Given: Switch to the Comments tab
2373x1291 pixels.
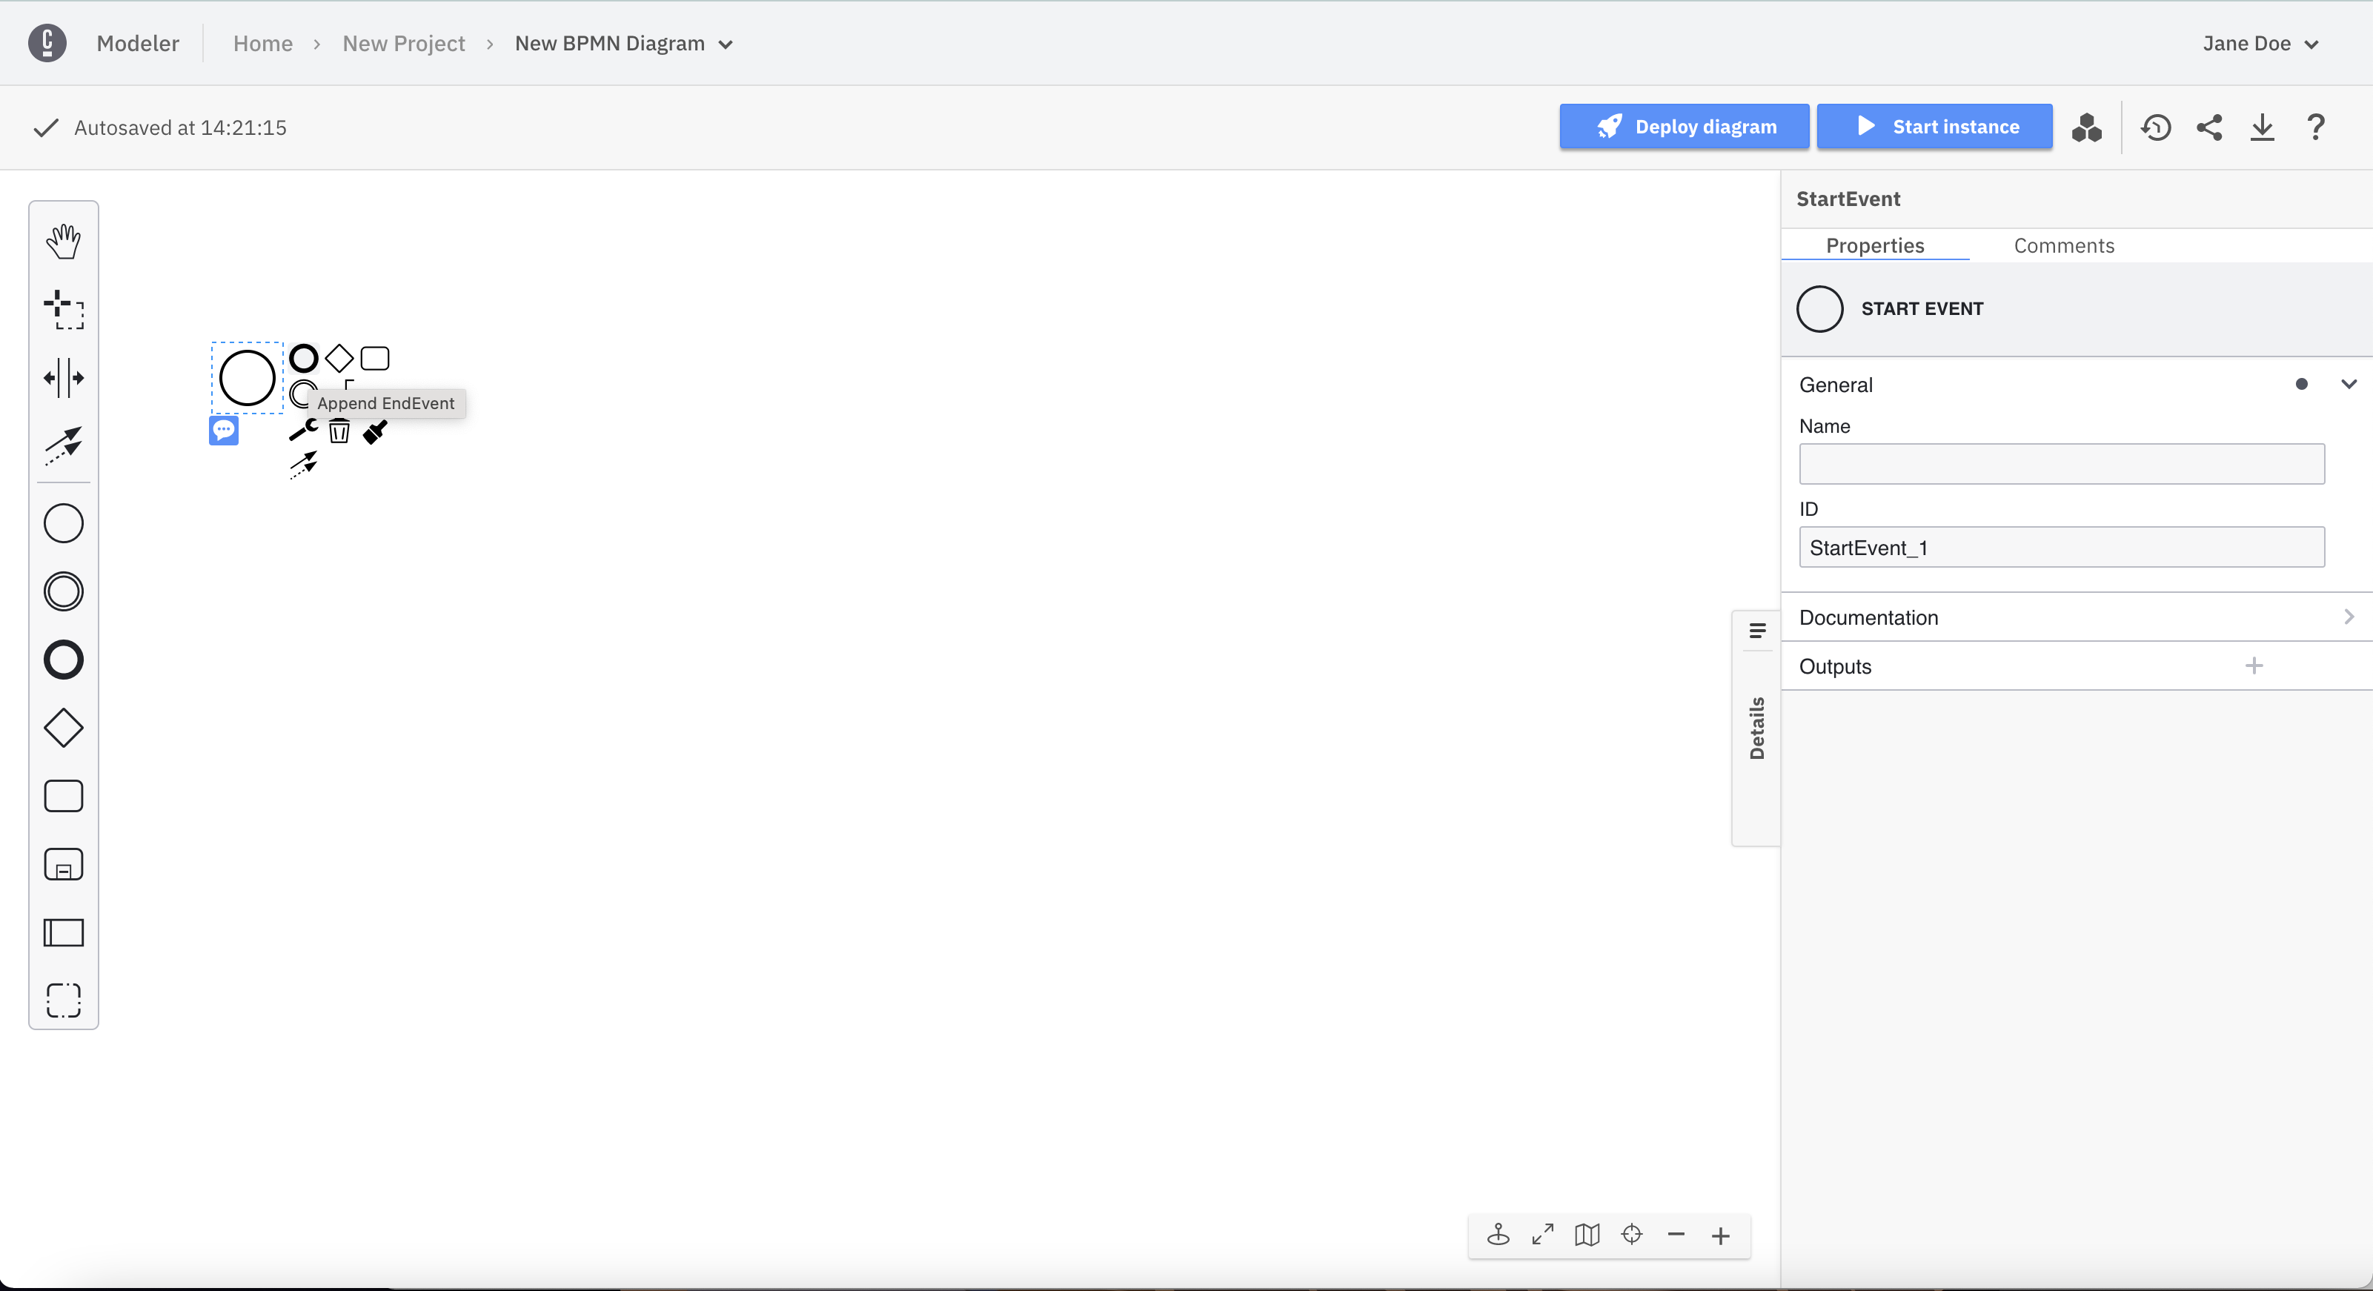Looking at the screenshot, I should (x=2063, y=245).
